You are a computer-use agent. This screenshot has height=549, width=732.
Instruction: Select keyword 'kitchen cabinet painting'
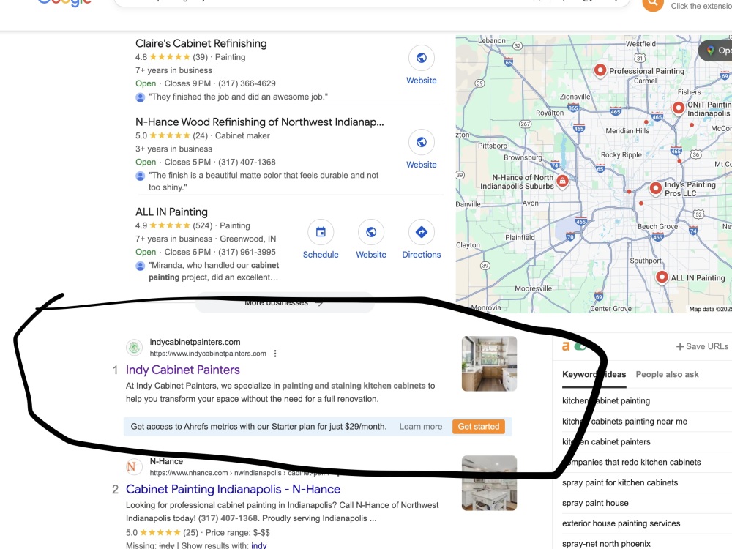click(x=606, y=400)
